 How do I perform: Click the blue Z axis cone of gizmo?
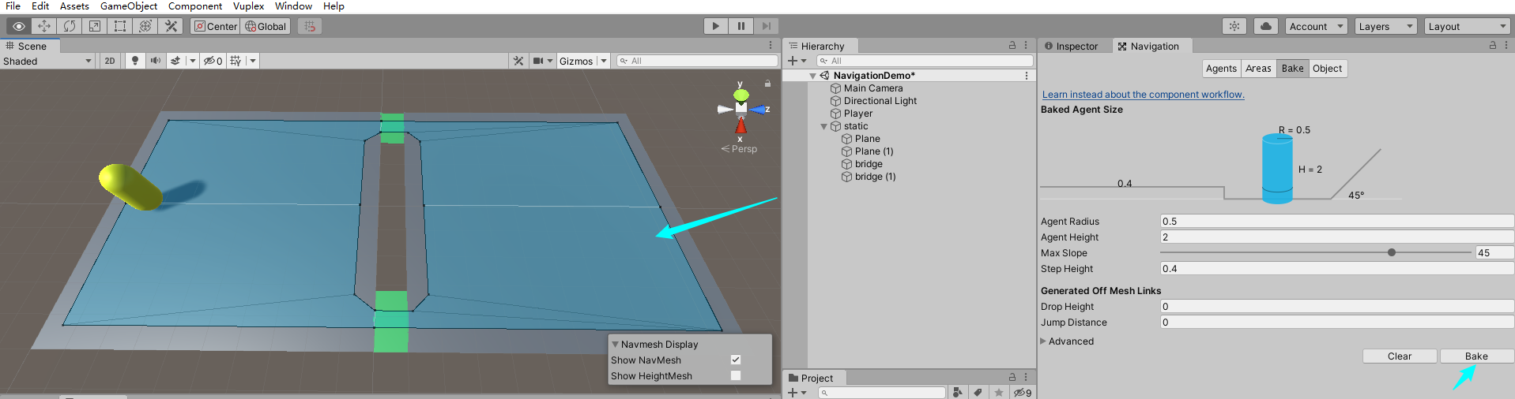coord(759,110)
